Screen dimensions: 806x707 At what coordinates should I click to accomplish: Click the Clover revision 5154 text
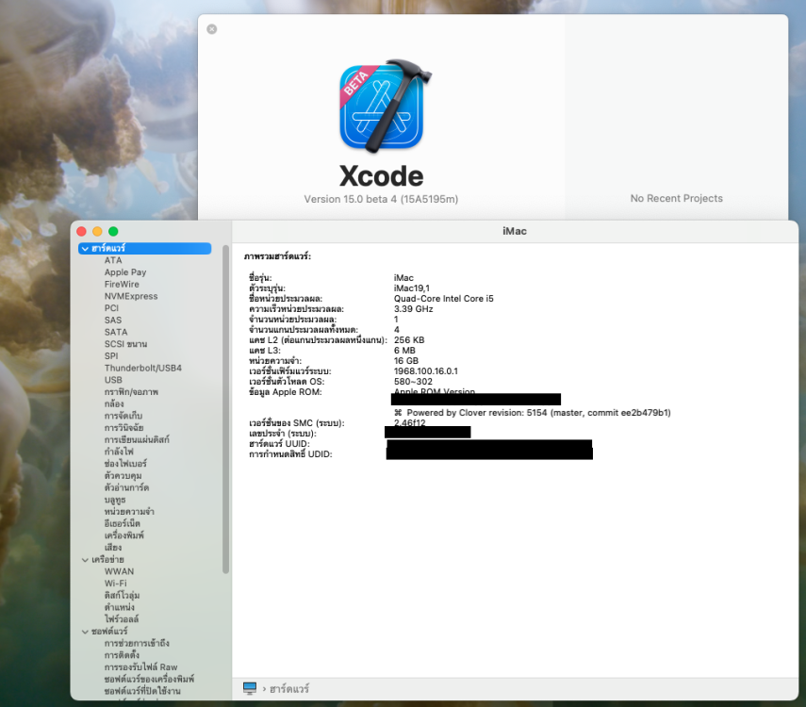tap(533, 412)
